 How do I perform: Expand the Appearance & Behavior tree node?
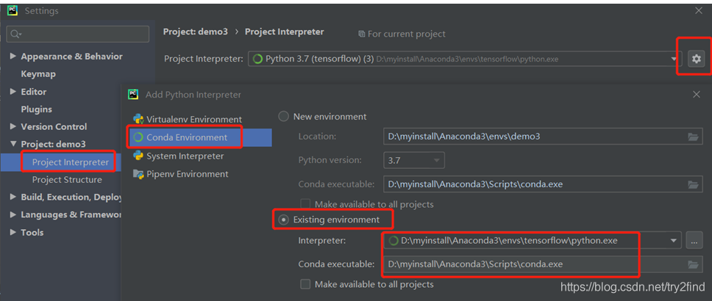point(13,57)
